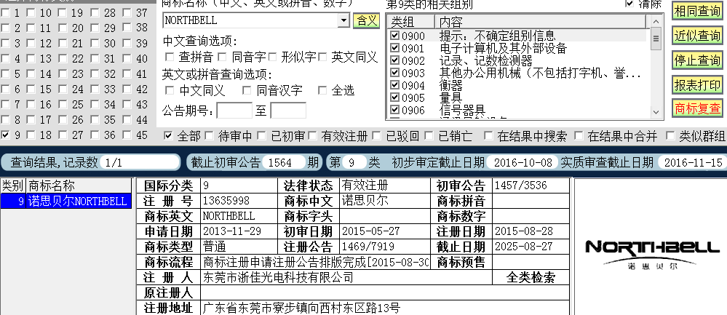Image resolution: width=727 pixels, height=315 pixels.
Task: Click the 公告期号 end field after 至
Action: (x=288, y=111)
